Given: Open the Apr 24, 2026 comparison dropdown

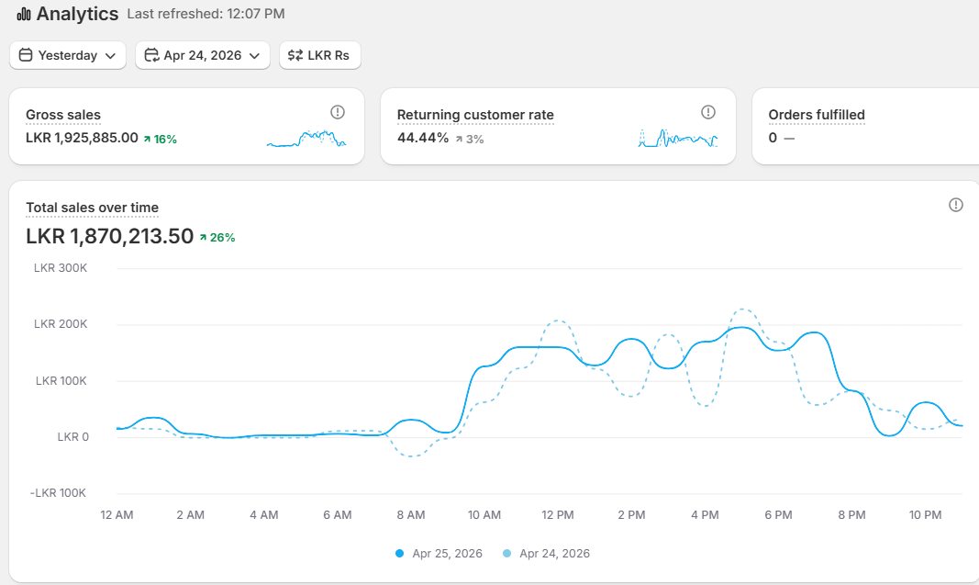Looking at the screenshot, I should pyautogui.click(x=202, y=55).
